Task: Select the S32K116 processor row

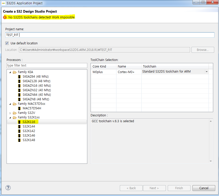Action: [47, 122]
